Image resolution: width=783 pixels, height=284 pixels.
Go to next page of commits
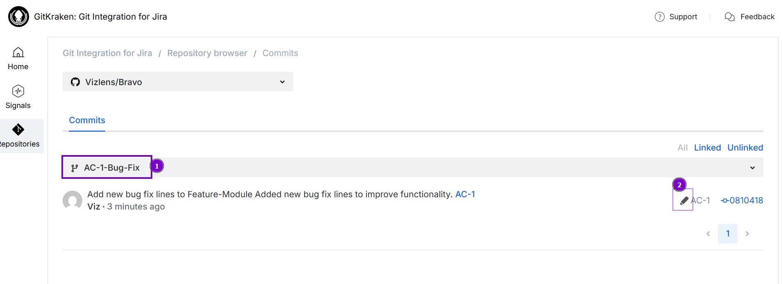click(747, 234)
